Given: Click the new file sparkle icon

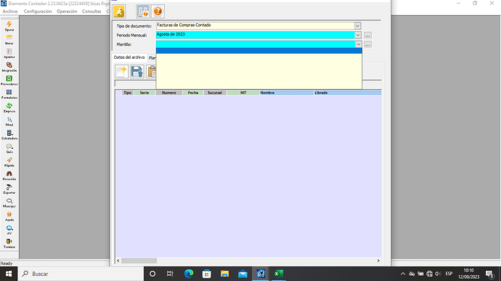Looking at the screenshot, I should (122, 72).
